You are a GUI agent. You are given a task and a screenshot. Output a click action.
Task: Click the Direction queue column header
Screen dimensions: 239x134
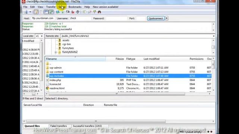coord(89,105)
